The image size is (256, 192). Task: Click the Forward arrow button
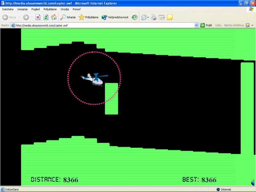click(x=26, y=17)
